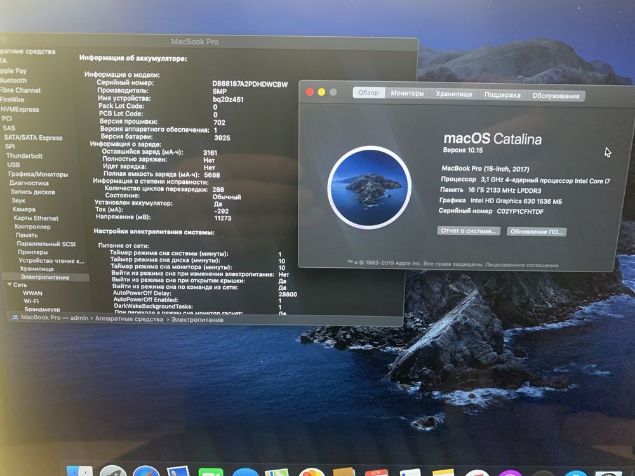Image resolution: width=635 pixels, height=476 pixels.
Task: Click Аппаратные средства in path bar
Action: point(129,319)
